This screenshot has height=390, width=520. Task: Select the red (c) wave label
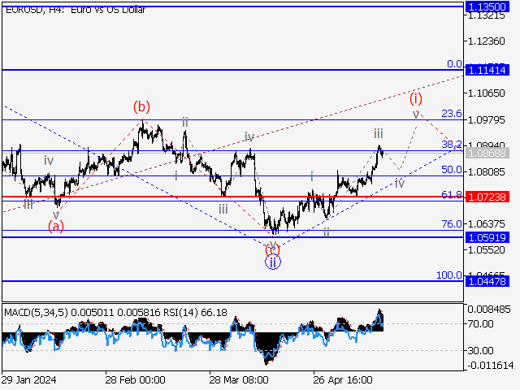coord(273,249)
